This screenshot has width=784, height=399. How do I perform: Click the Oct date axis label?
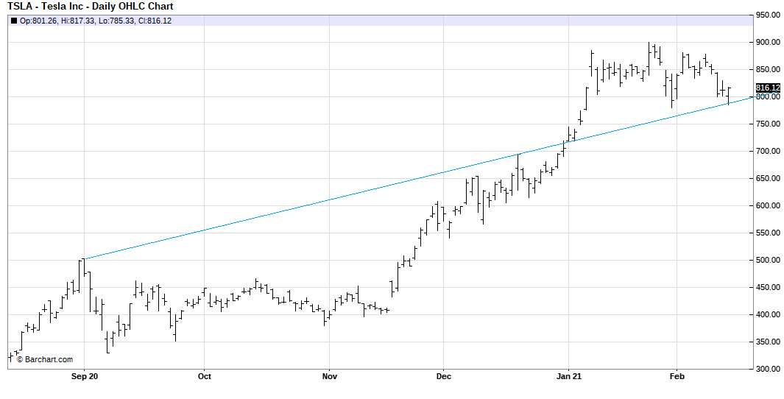(x=204, y=376)
